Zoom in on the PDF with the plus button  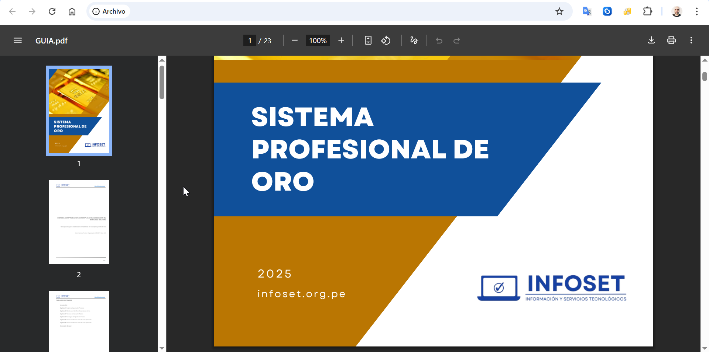pos(341,40)
